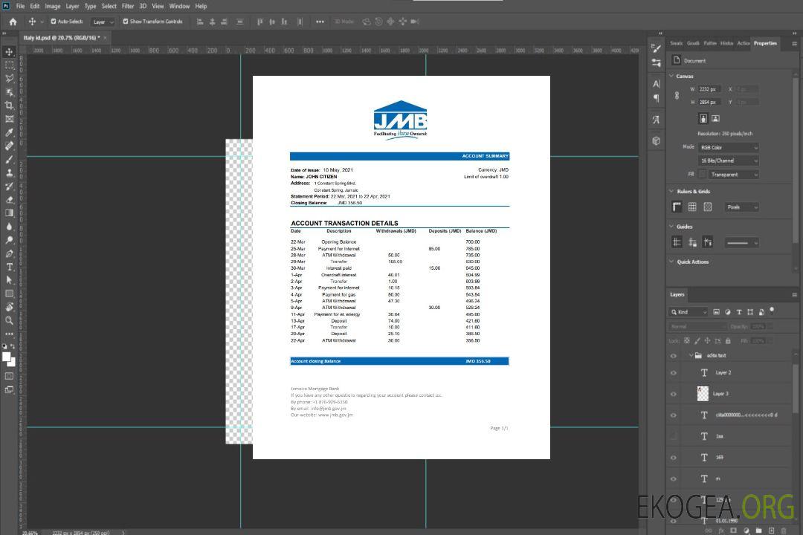Collapse the Rulers & Grids section
The height and width of the screenshot is (535, 803).
(671, 191)
